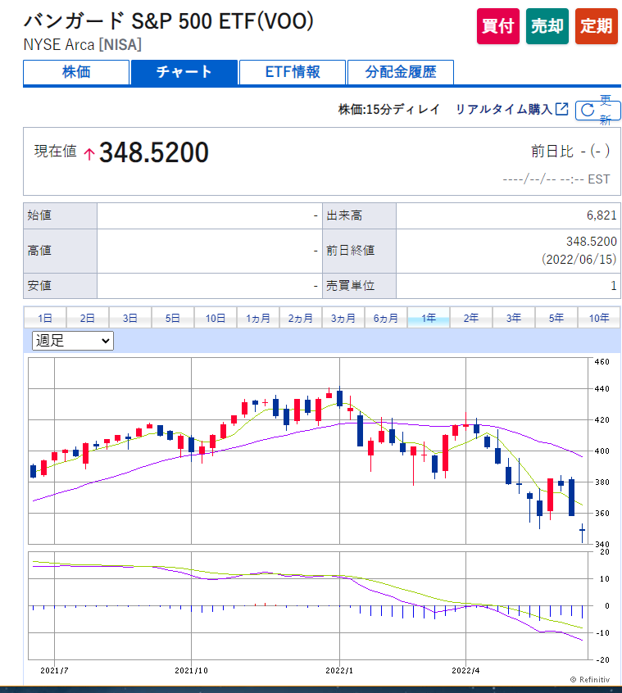Set chart period to 5年
The width and height of the screenshot is (622, 693).
(556, 318)
